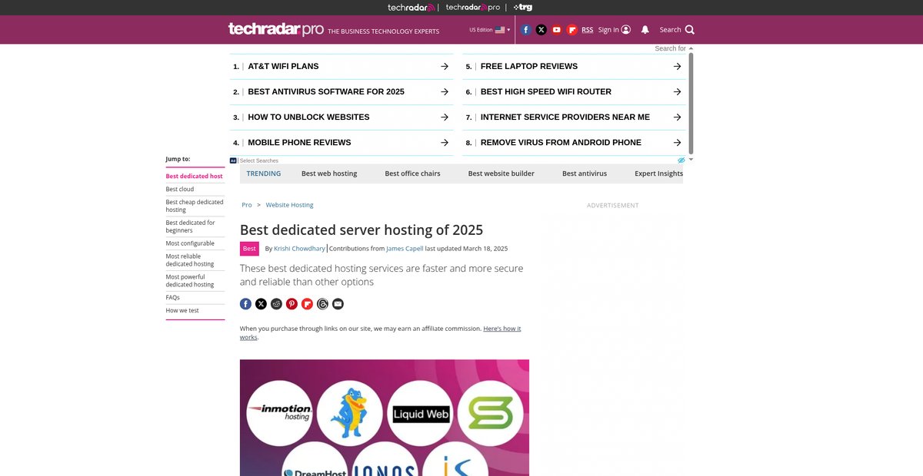Collapse the Search for ad arrow
This screenshot has height=476, width=923.
691,48
